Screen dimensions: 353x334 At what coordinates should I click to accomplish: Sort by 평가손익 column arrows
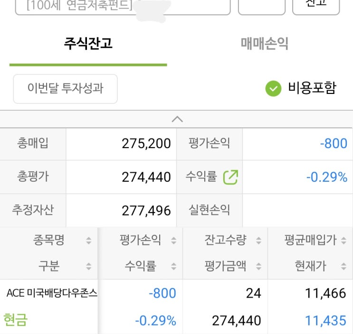pos(173,241)
